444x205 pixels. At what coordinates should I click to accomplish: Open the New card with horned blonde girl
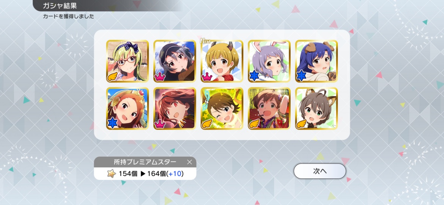coord(222,61)
